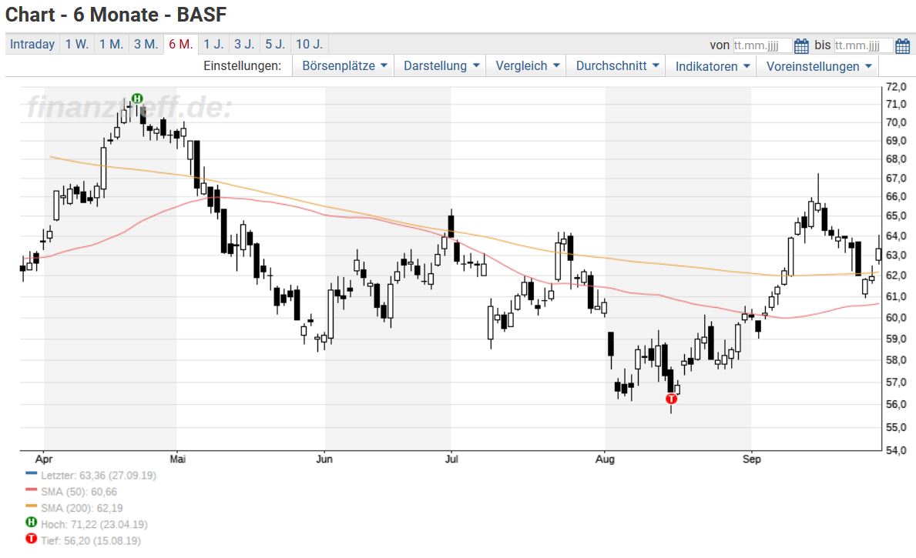
Task: Switch to the Intraday tab
Action: click(32, 45)
